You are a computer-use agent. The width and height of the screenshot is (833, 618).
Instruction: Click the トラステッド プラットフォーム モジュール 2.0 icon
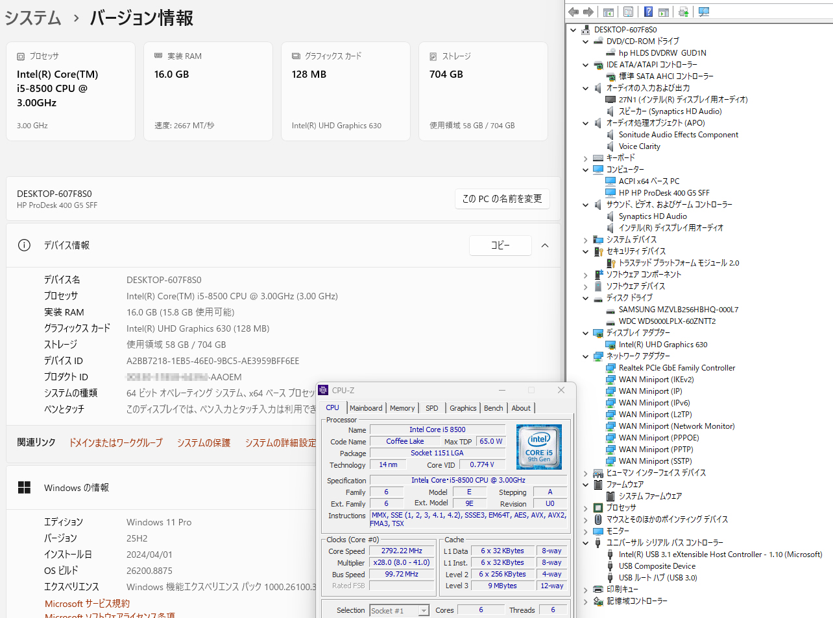coord(610,263)
